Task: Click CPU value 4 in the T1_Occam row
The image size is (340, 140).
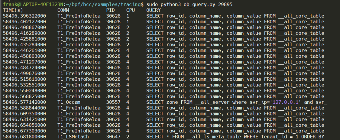Action: click(x=128, y=102)
